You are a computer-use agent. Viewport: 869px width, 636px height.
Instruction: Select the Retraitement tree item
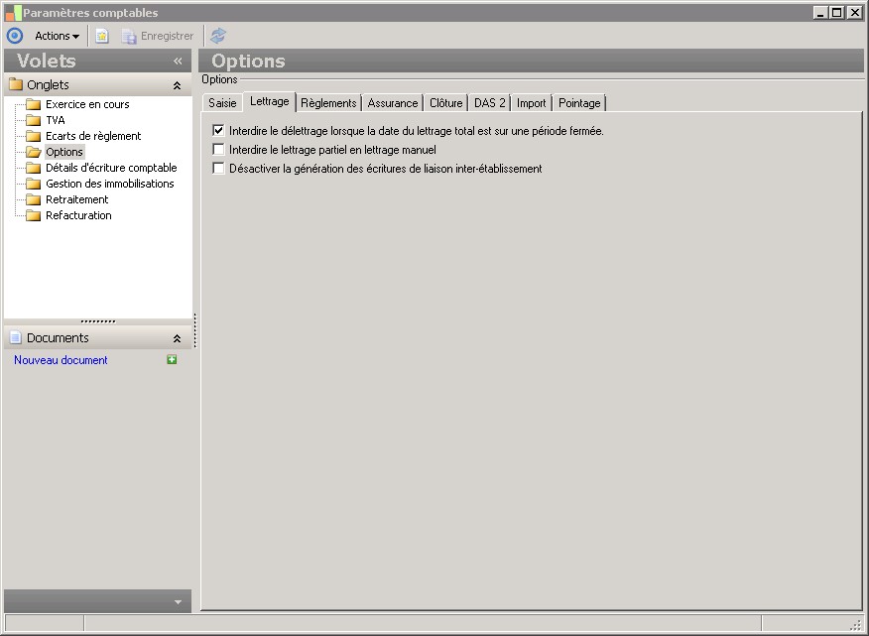[77, 199]
